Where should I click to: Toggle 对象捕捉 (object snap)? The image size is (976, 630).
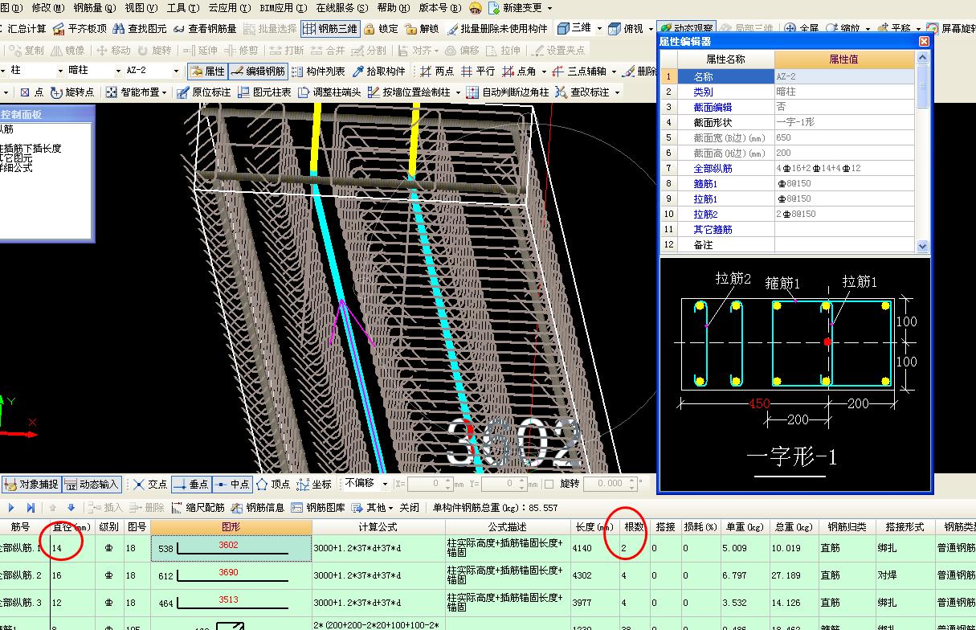pyautogui.click(x=31, y=484)
